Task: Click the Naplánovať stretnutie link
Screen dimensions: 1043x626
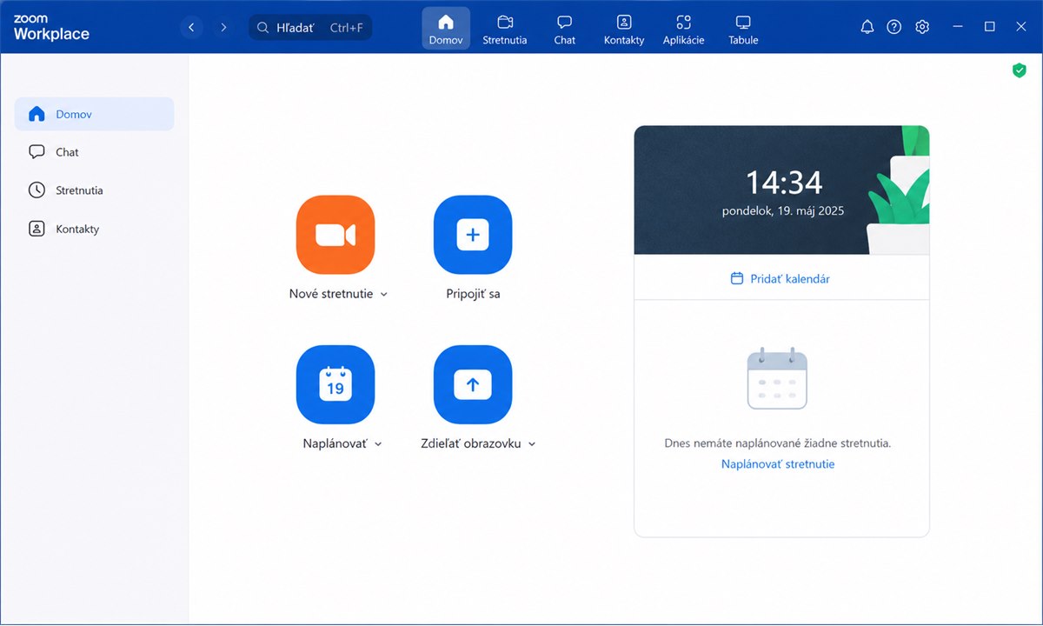Action: click(778, 464)
